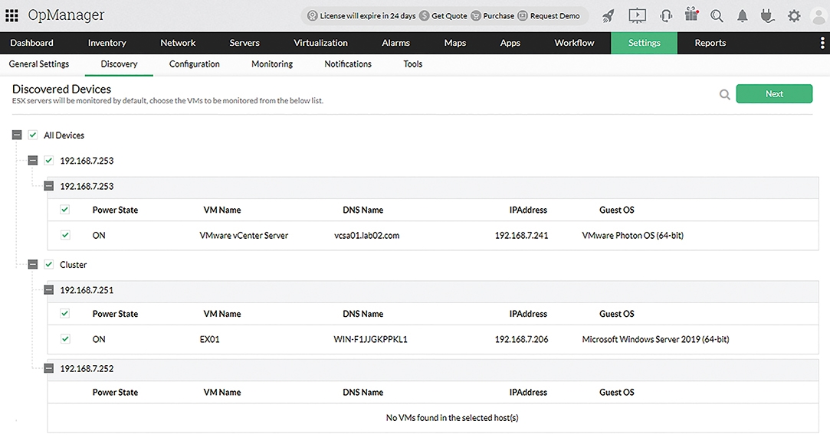Collapse the All Devices tree node
This screenshot has width=830, height=447.
17,135
